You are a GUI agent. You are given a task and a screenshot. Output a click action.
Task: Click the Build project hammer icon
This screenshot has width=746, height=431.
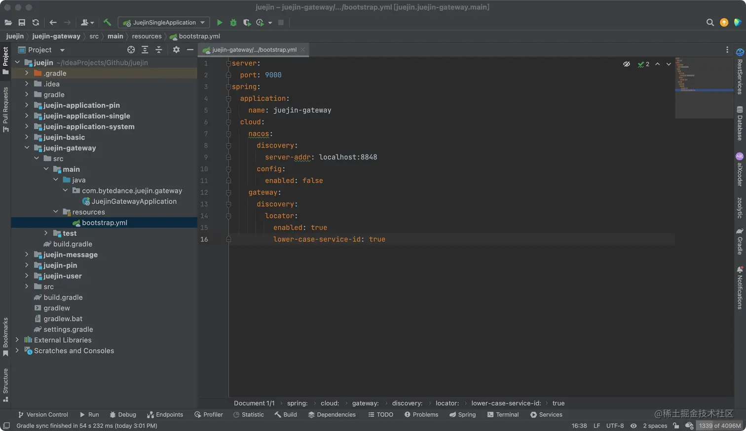point(107,22)
